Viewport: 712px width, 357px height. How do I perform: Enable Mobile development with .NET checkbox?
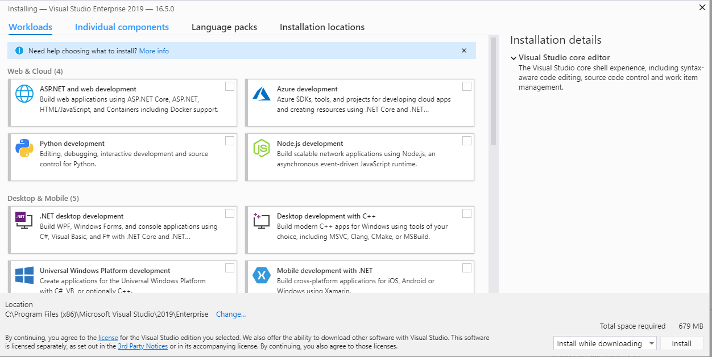467,268
